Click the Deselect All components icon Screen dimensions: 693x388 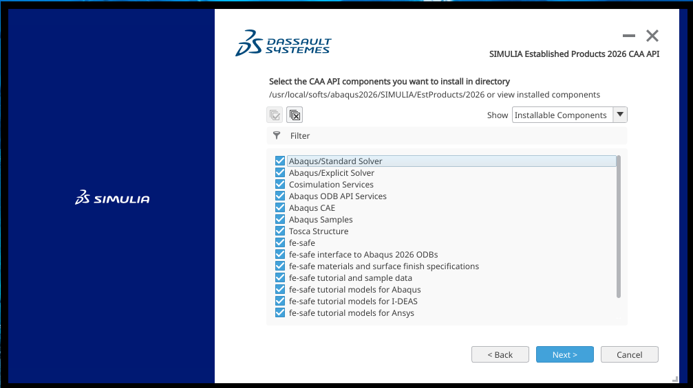(x=295, y=115)
